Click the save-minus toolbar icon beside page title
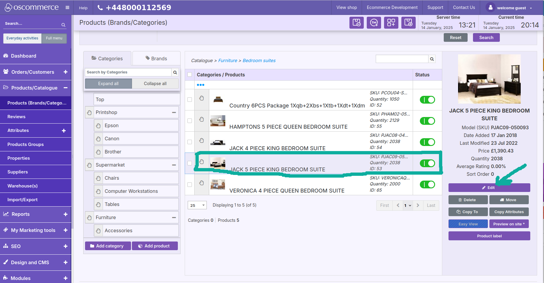This screenshot has width=544, height=283. coord(357,23)
